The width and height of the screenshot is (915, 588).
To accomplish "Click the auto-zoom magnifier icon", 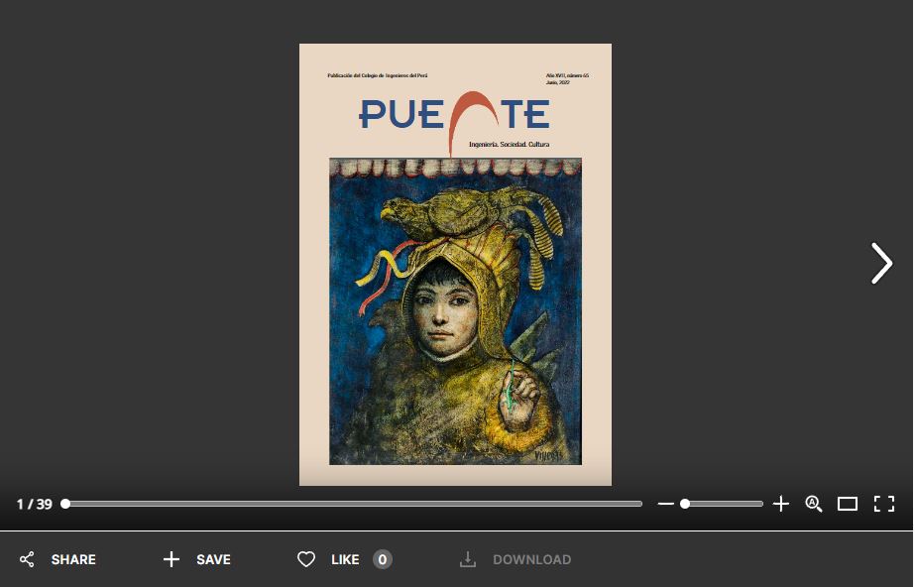I will [814, 504].
